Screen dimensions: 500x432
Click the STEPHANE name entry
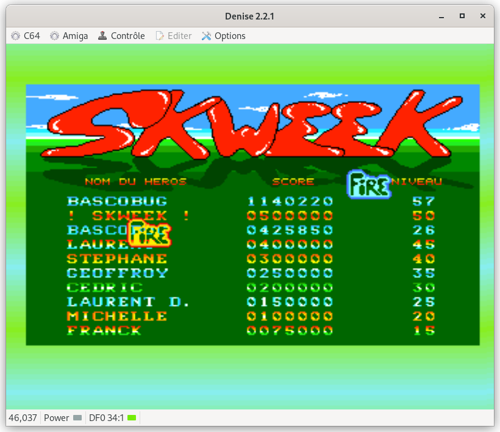(117, 259)
